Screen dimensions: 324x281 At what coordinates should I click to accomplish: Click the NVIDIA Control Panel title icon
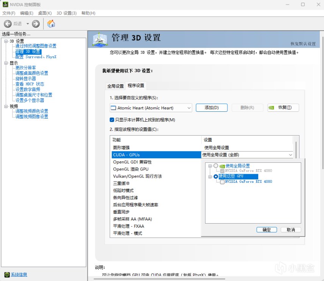pyautogui.click(x=5, y=4)
